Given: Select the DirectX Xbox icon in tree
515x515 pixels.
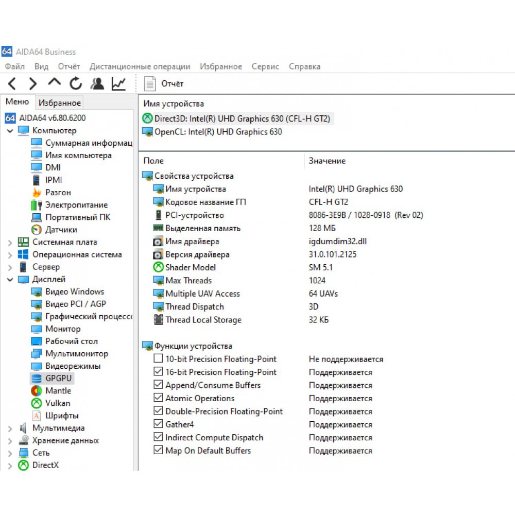Looking at the screenshot, I should click(23, 465).
